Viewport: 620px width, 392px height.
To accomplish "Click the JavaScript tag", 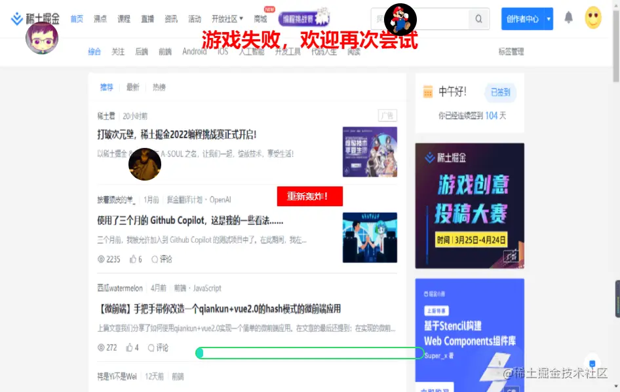I will point(207,288).
